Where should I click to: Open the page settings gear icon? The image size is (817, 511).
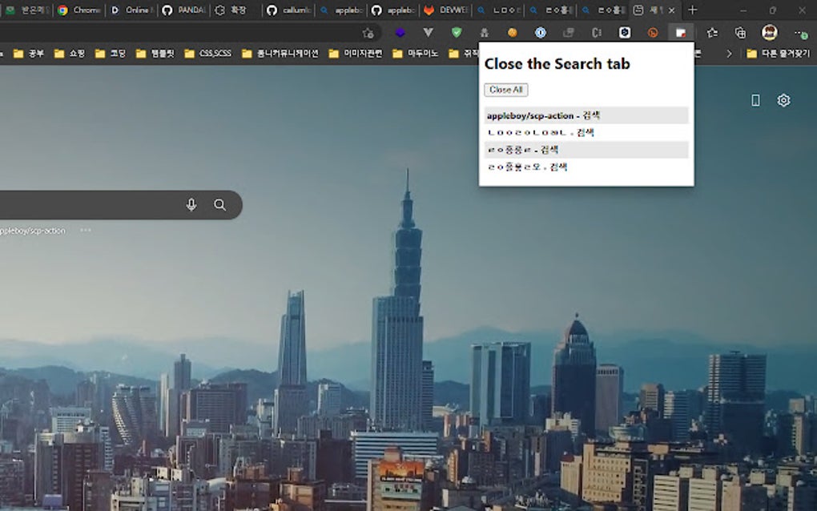coord(783,100)
